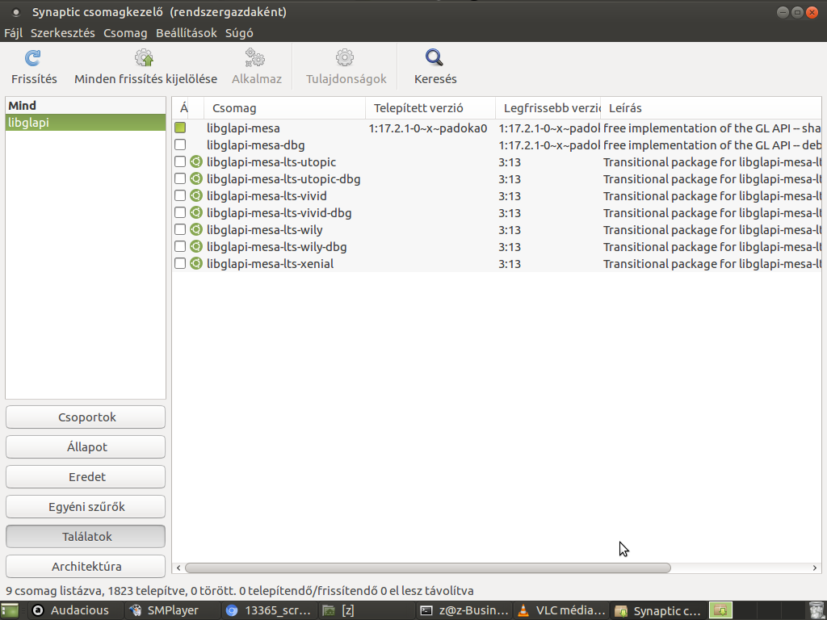Sort by Leírás column header
This screenshot has height=620, width=827.
[x=711, y=108]
